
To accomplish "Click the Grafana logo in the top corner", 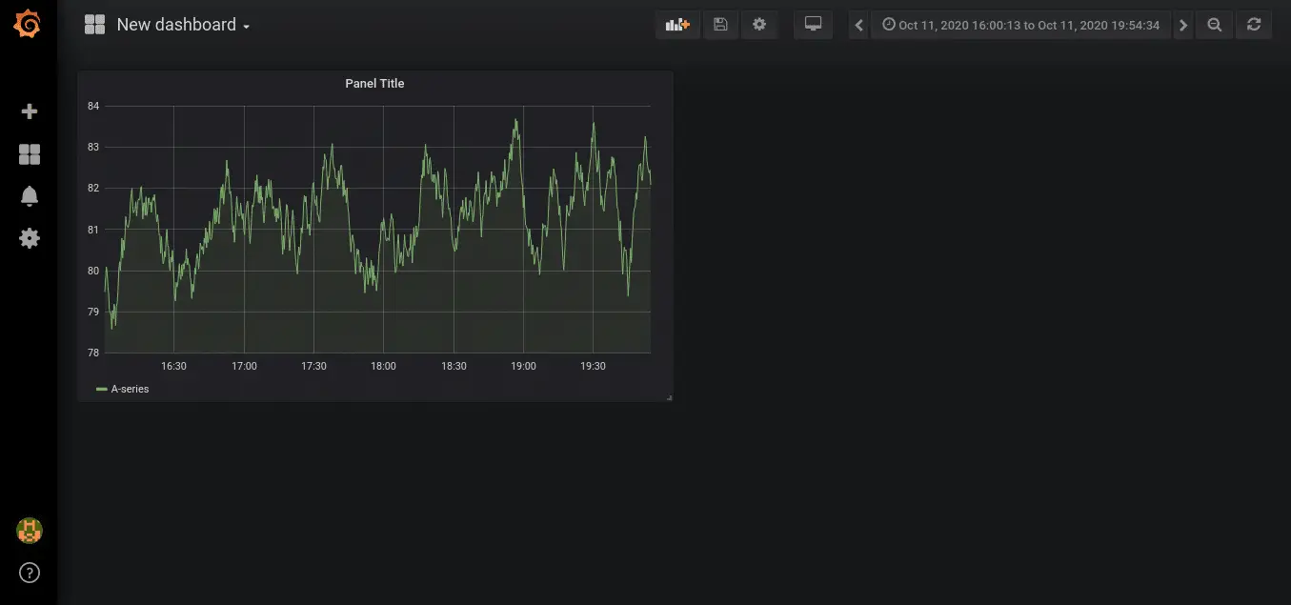I will [28, 24].
